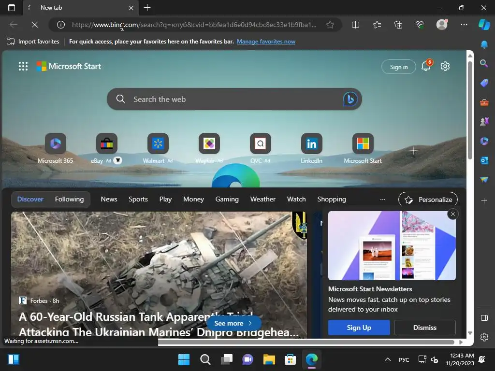
Task: Open the Gaming tab
Action: pos(227,199)
